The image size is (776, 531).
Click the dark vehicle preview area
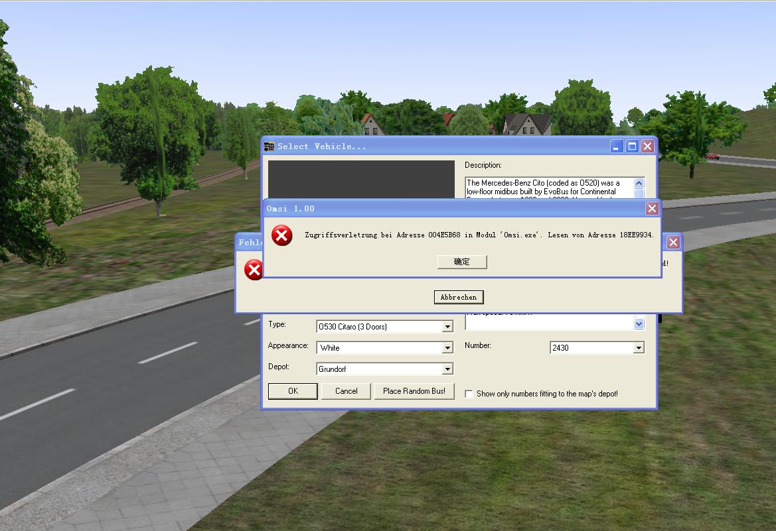coord(361,180)
